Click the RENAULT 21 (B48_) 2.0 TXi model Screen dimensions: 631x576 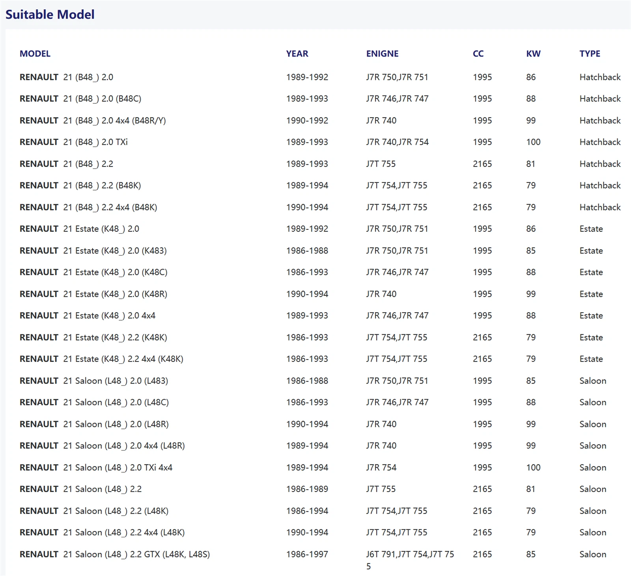[74, 142]
